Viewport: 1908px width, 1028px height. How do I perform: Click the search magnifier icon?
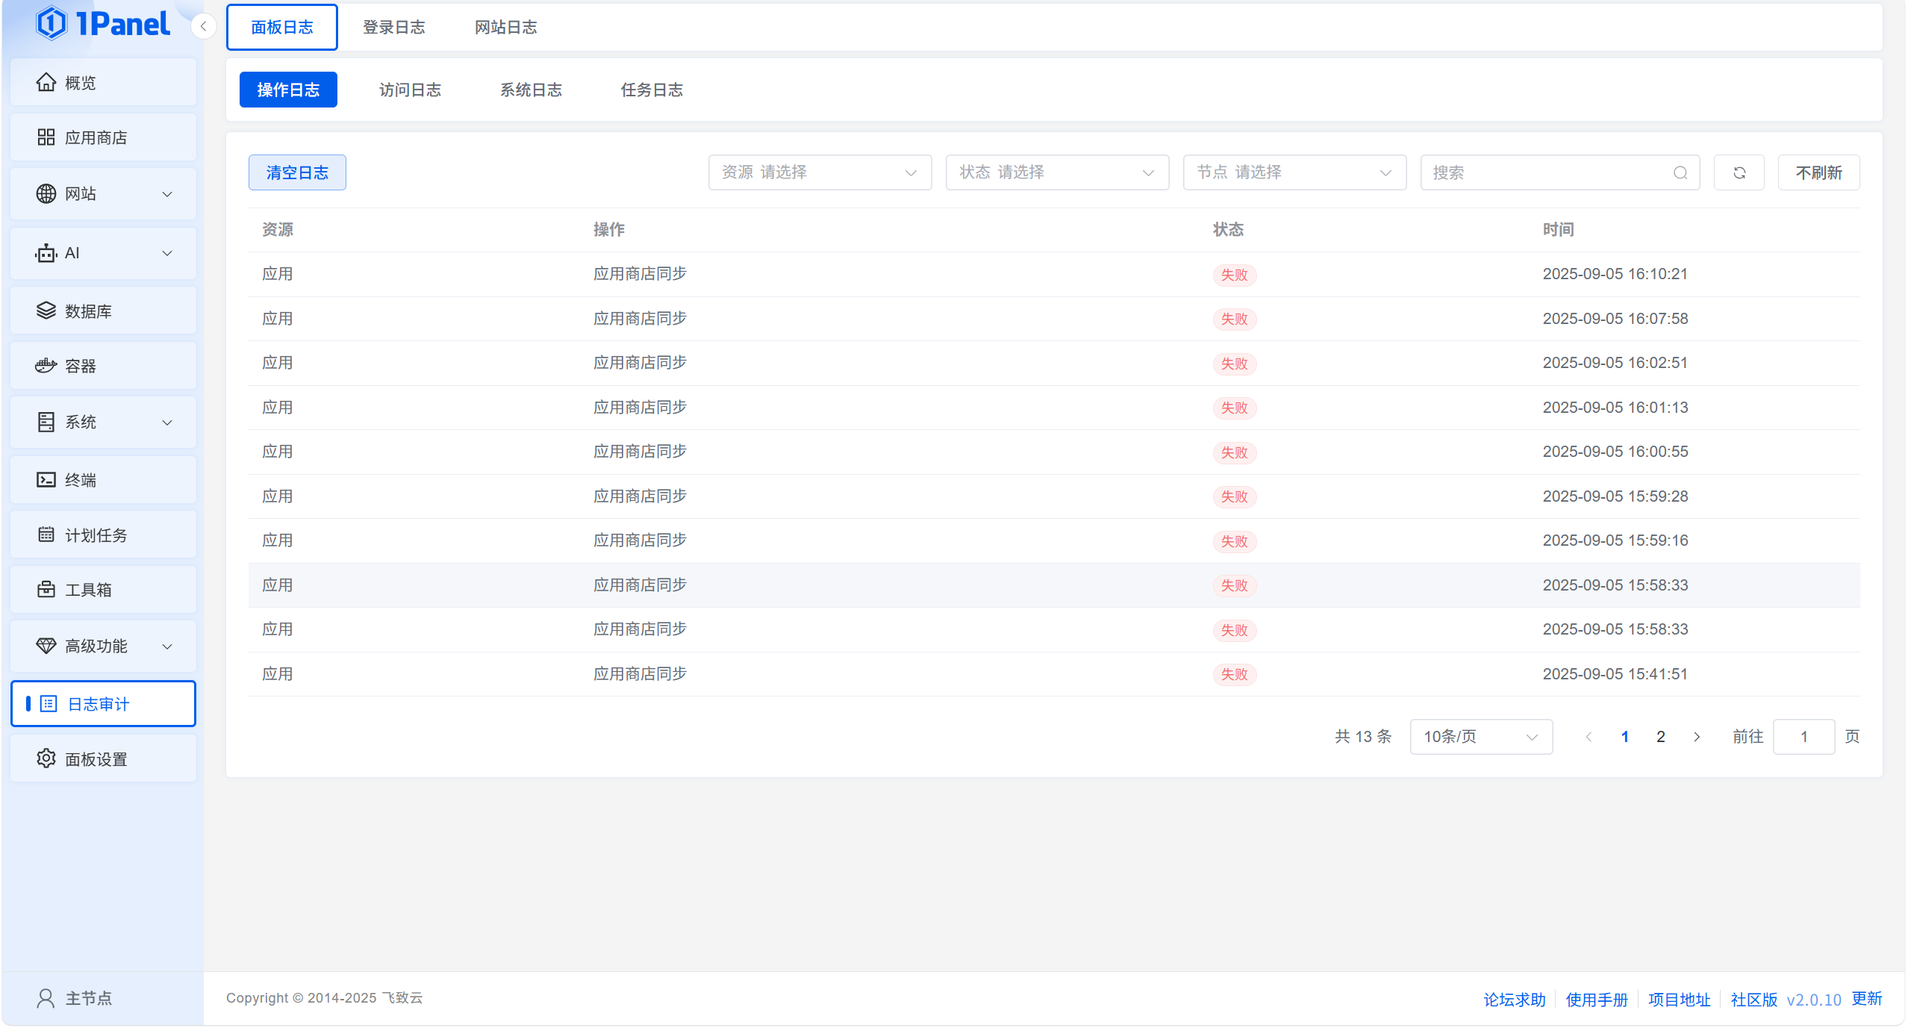click(1680, 173)
